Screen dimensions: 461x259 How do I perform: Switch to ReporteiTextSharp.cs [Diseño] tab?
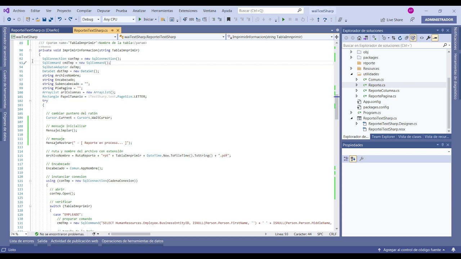click(35, 30)
